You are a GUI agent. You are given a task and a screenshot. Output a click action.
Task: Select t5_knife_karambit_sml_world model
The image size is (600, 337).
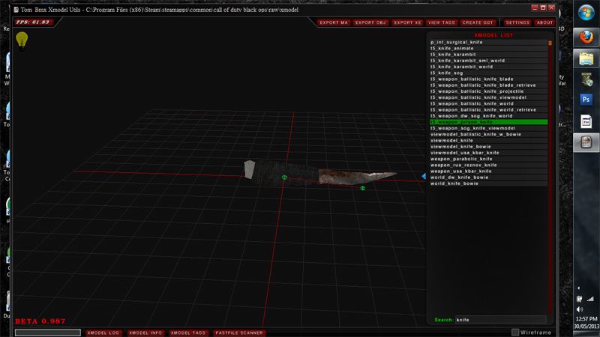[x=489, y=61]
